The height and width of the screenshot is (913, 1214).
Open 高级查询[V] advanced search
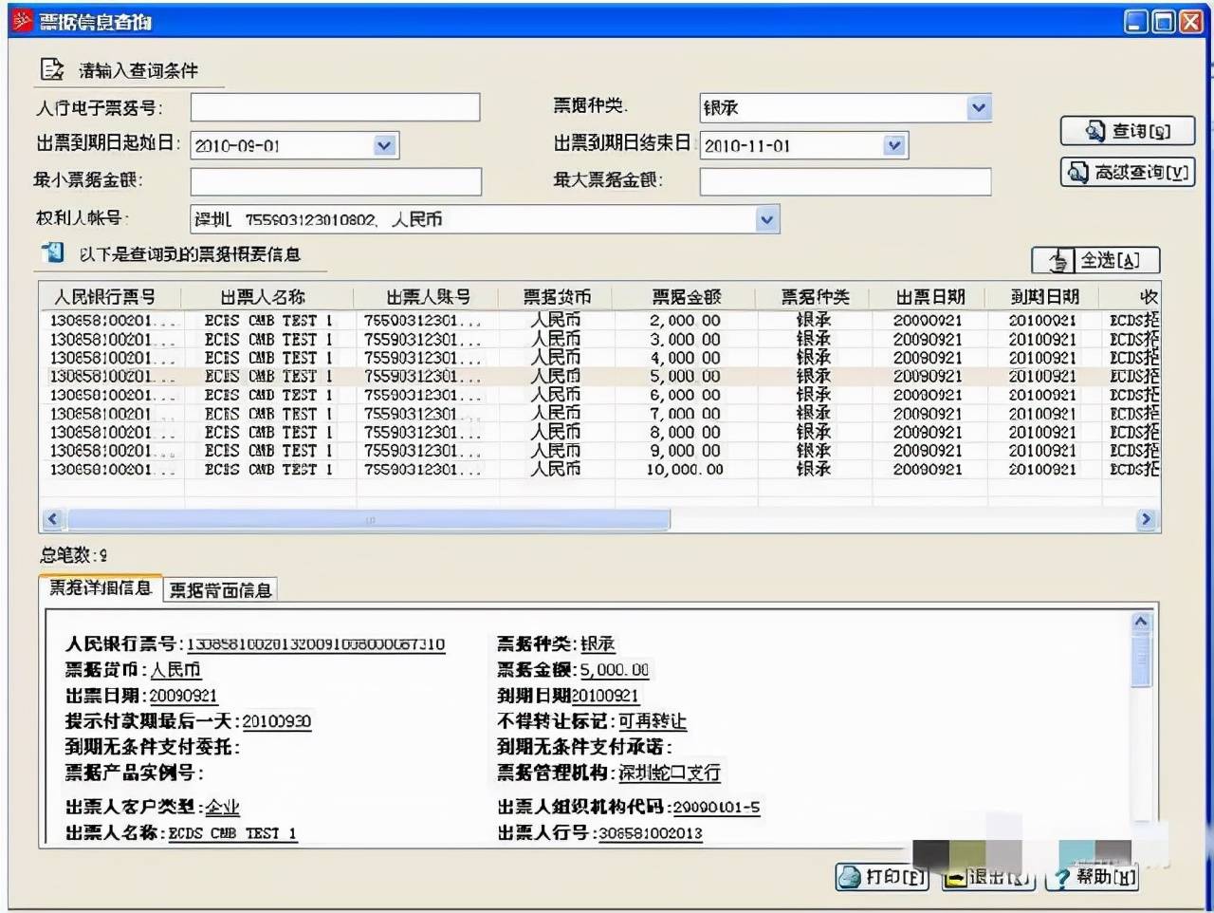(1127, 172)
